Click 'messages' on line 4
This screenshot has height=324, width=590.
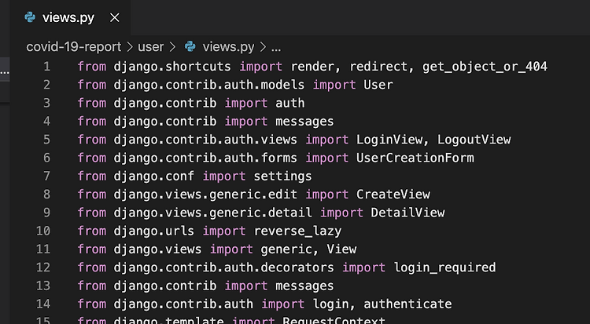pyautogui.click(x=304, y=122)
